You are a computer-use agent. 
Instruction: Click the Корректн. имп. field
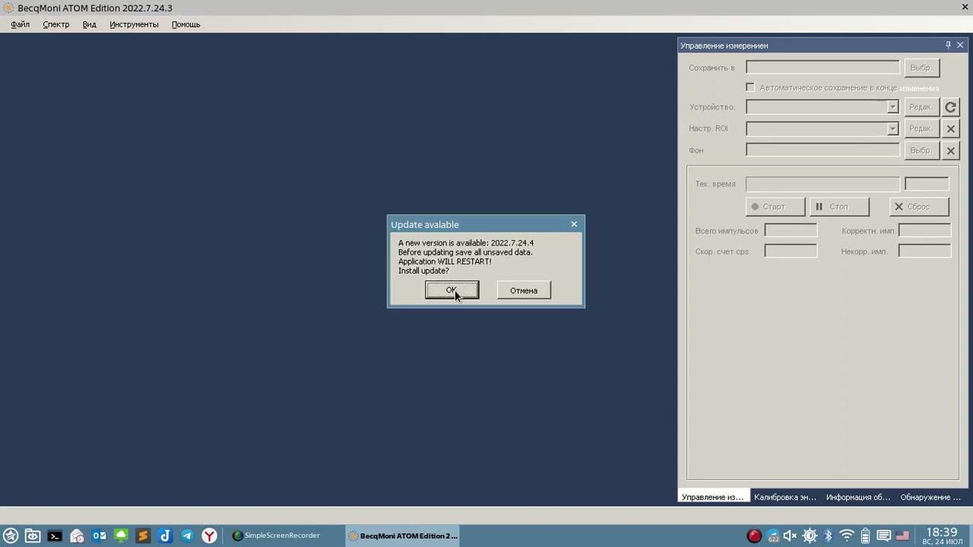[x=924, y=230]
